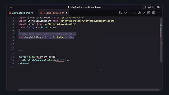Click the dimmed working-file revision circle icon
Viewport: 169px width, 95px height.
pyautogui.click(x=130, y=13)
